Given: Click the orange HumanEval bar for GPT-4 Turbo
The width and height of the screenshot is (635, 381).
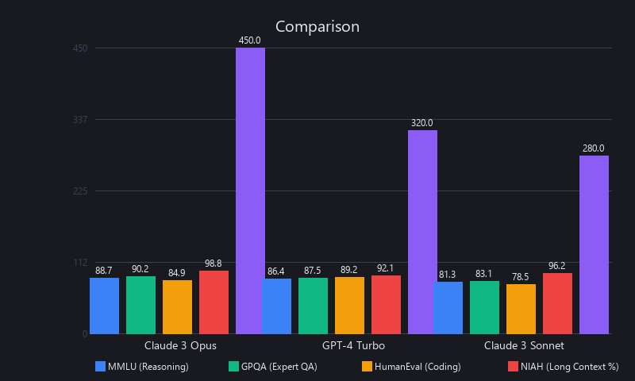Looking at the screenshot, I should point(349,306).
